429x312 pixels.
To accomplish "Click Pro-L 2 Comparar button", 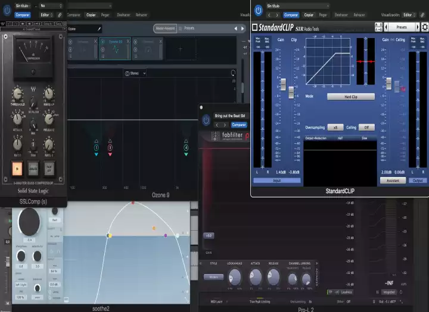I will 239,125.
